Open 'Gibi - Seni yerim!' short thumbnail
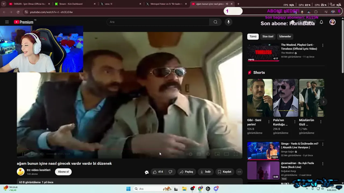344x193 pixels. click(x=260, y=98)
